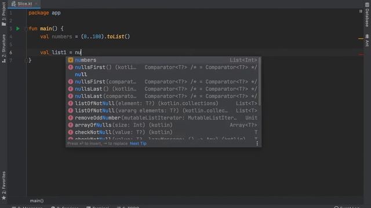Click the Structure icon in left stripe
This screenshot has width=371, height=208.
click(3, 61)
